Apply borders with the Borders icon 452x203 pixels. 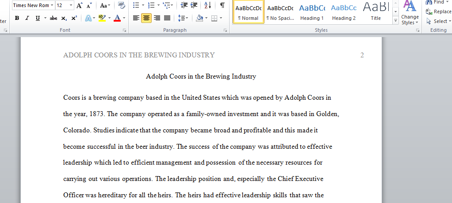tap(214, 18)
